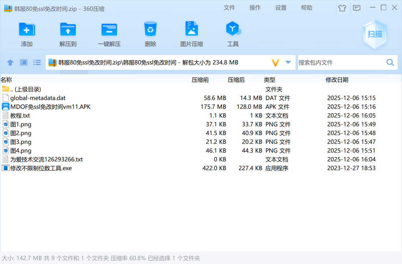This screenshot has width=402, height=264.
Task: Click the 解压到 (Extract to) icon
Action: point(68,29)
